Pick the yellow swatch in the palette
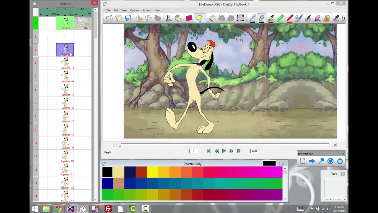This screenshot has height=213, width=378. 152,172
